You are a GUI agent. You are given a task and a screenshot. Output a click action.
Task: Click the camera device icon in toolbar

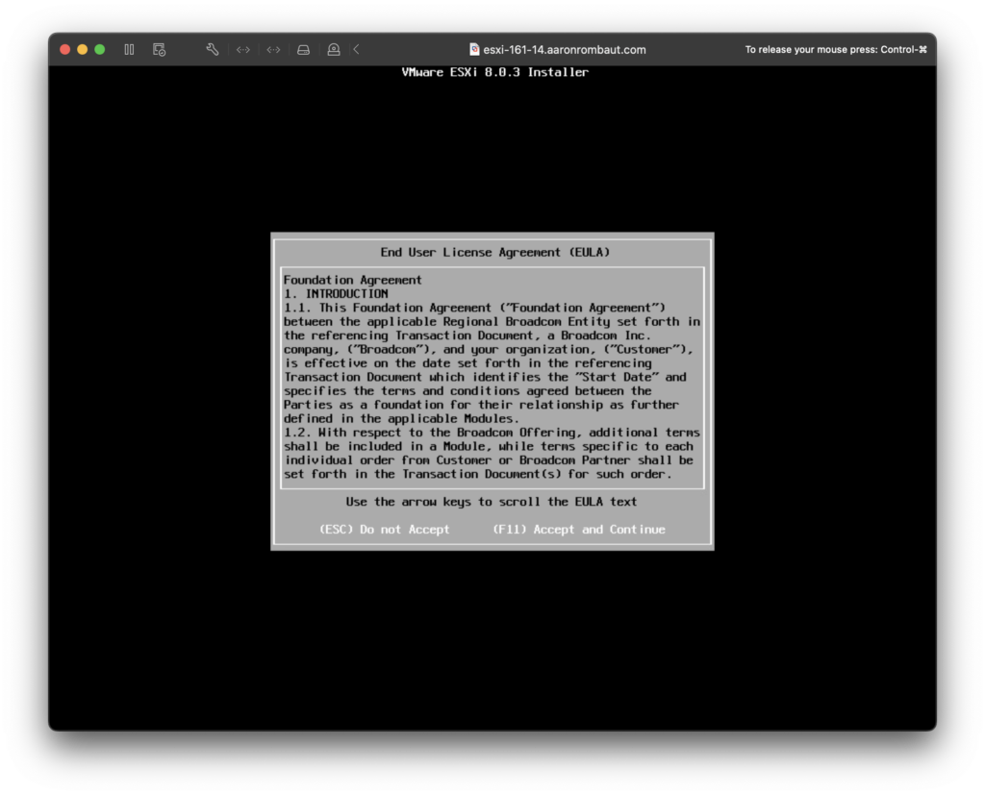(333, 49)
